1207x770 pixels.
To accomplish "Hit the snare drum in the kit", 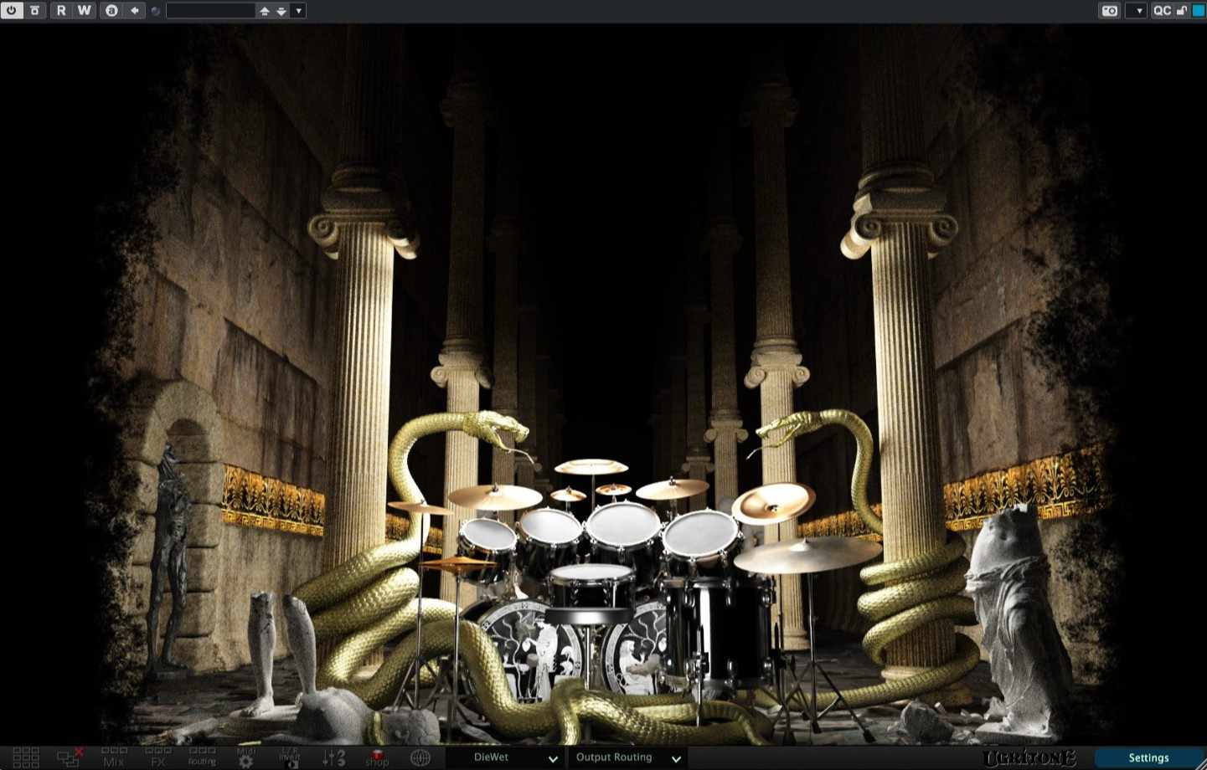I will tap(592, 584).
